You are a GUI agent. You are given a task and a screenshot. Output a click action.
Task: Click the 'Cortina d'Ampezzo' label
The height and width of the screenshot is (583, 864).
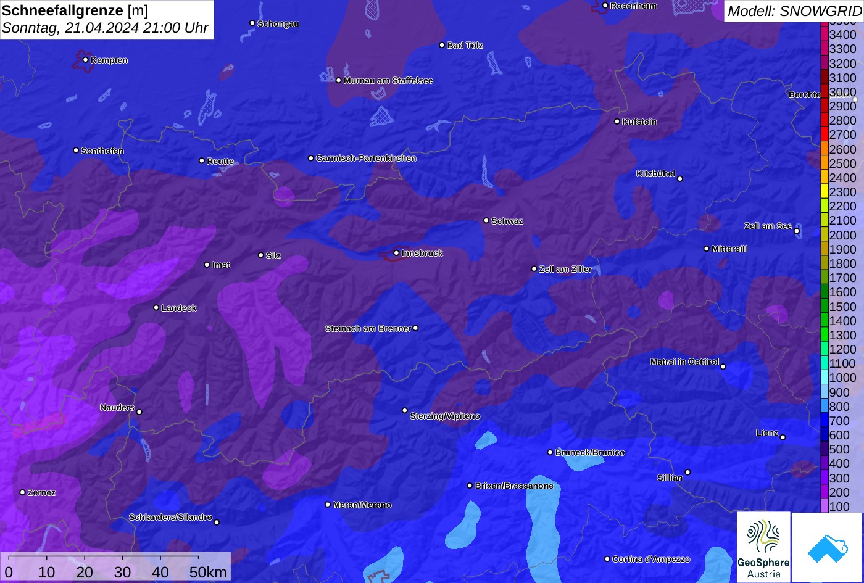[651, 560]
